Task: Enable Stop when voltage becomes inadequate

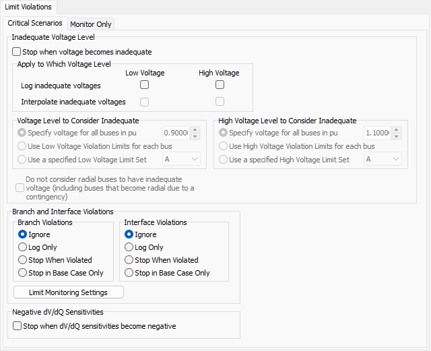Action: [17, 52]
